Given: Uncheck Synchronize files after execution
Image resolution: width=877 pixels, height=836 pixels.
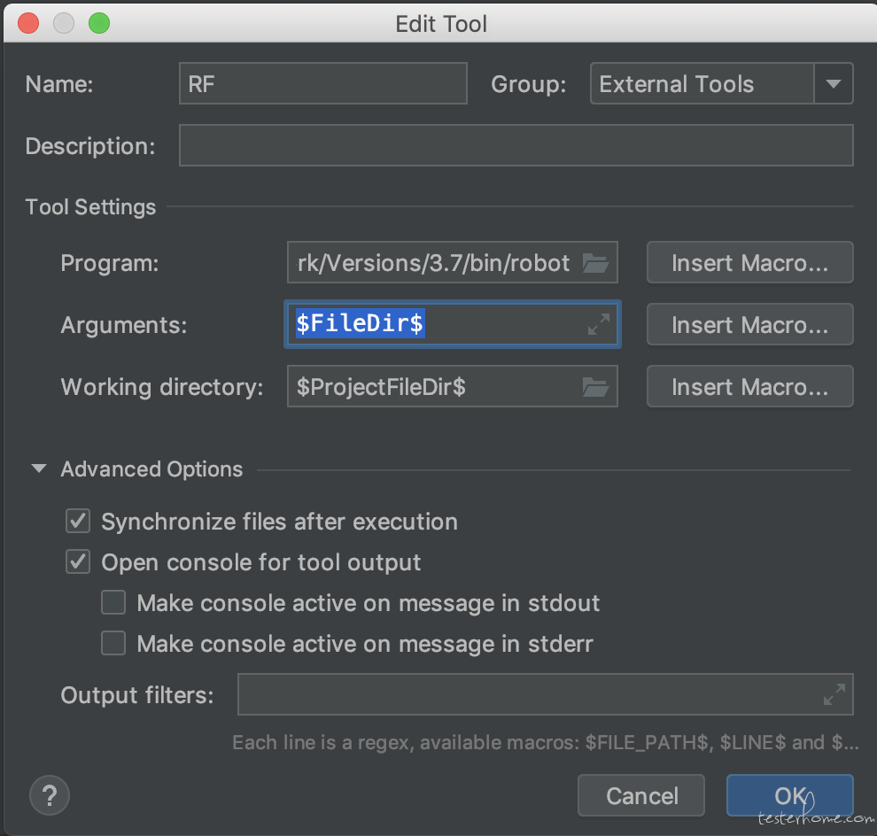Looking at the screenshot, I should pos(78,522).
